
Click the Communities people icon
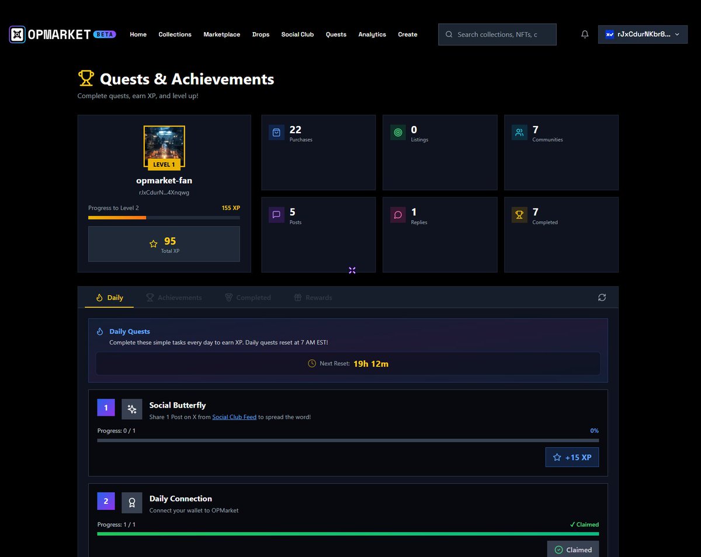519,133
